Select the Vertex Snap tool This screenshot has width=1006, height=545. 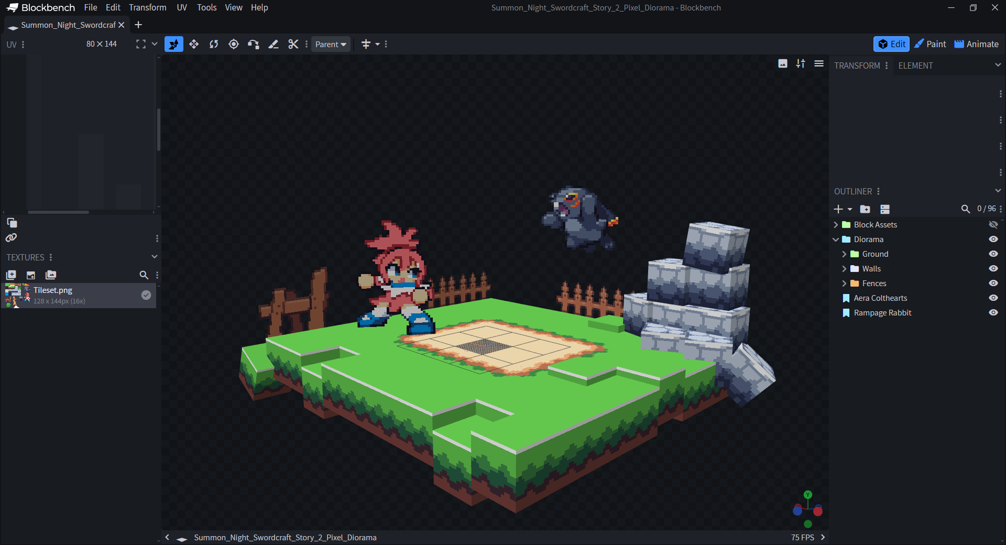click(x=254, y=44)
